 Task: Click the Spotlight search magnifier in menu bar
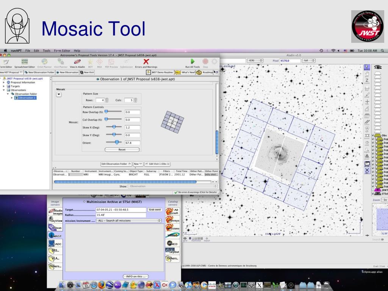pyautogui.click(x=382, y=50)
